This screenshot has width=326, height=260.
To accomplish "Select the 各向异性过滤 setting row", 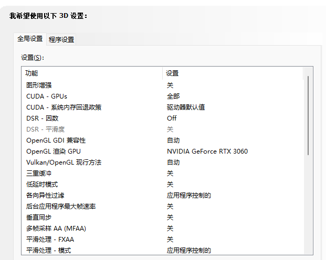I will pos(46,196).
